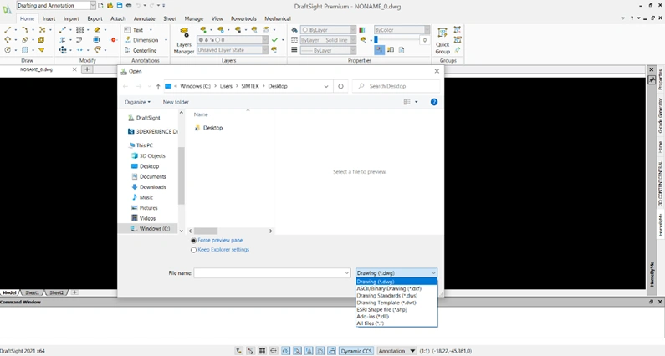Select the Circle tool in Draw panel
665x356 pixels.
[x=8, y=50]
